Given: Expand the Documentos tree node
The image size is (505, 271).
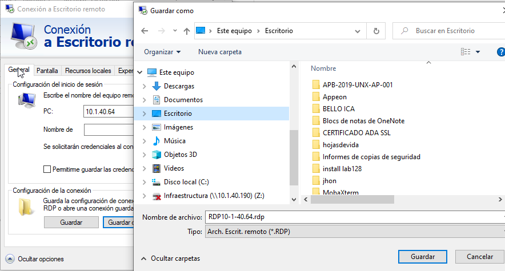Looking at the screenshot, I should tap(144, 100).
